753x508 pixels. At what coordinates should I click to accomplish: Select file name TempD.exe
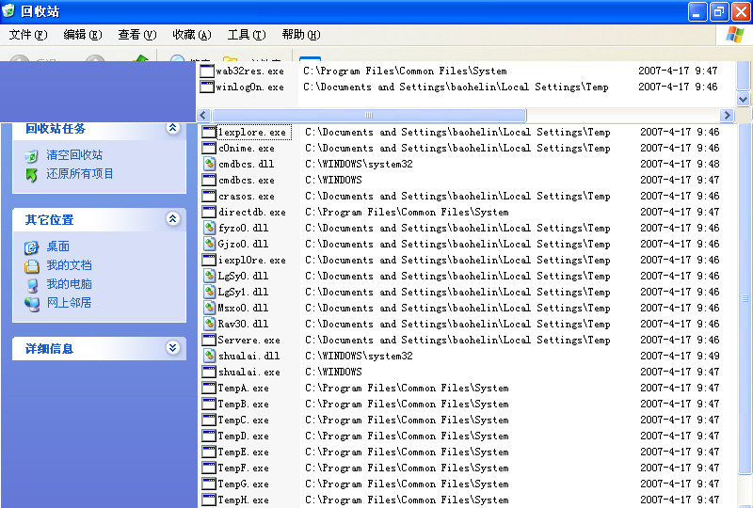coord(243,436)
